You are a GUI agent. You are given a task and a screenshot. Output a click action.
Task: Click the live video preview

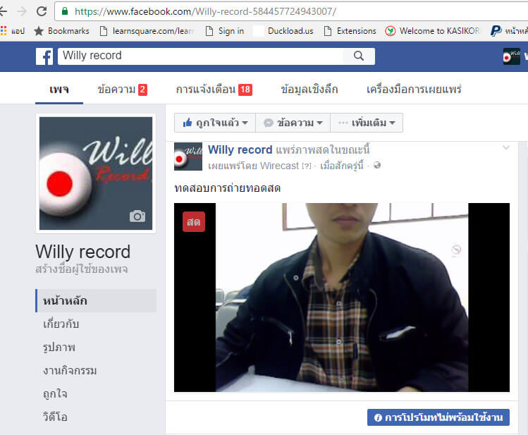[342, 298]
